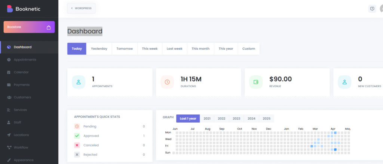The height and width of the screenshot is (164, 383).
Task: Click the Approved quick stats row
Action: [x=110, y=136]
